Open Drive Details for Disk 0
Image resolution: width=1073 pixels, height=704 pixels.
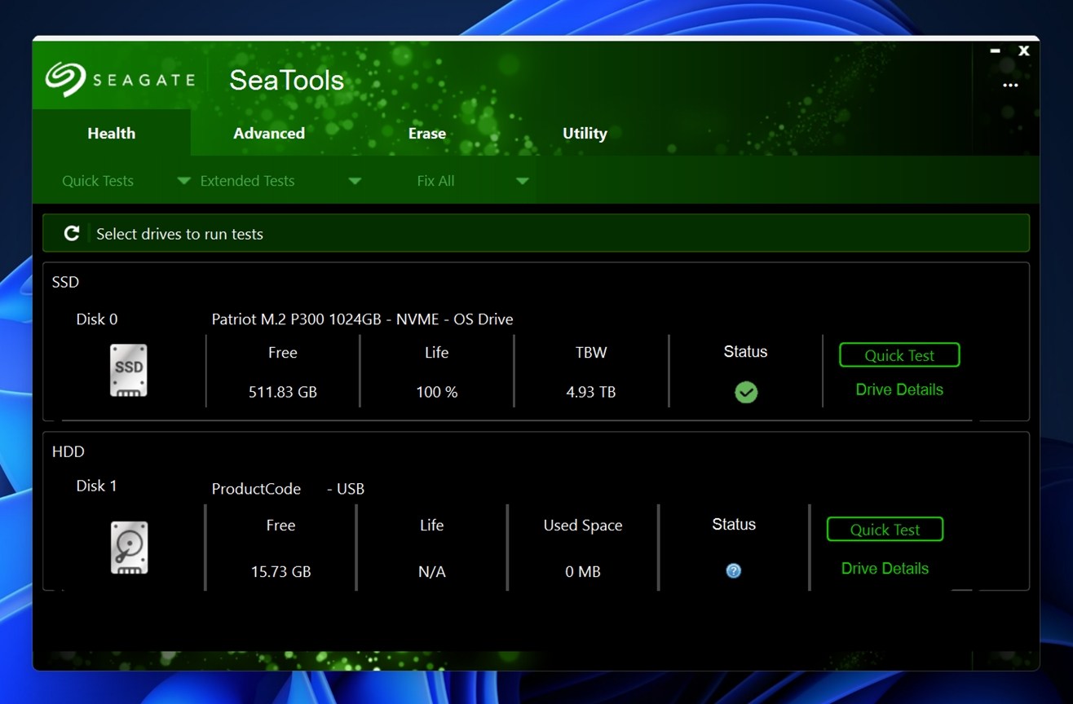pyautogui.click(x=899, y=389)
